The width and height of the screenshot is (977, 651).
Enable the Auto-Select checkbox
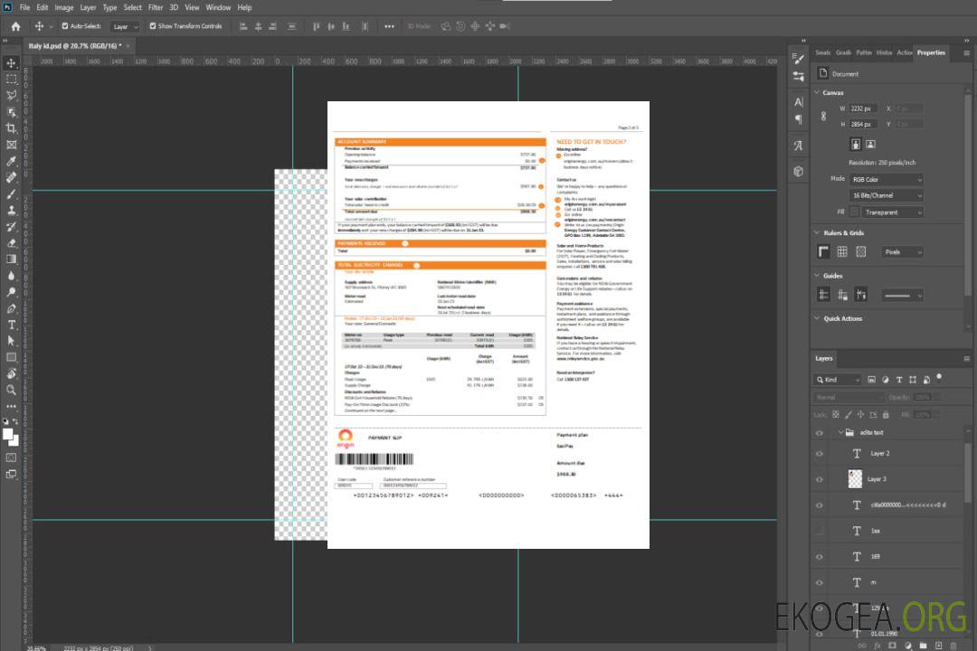65,26
